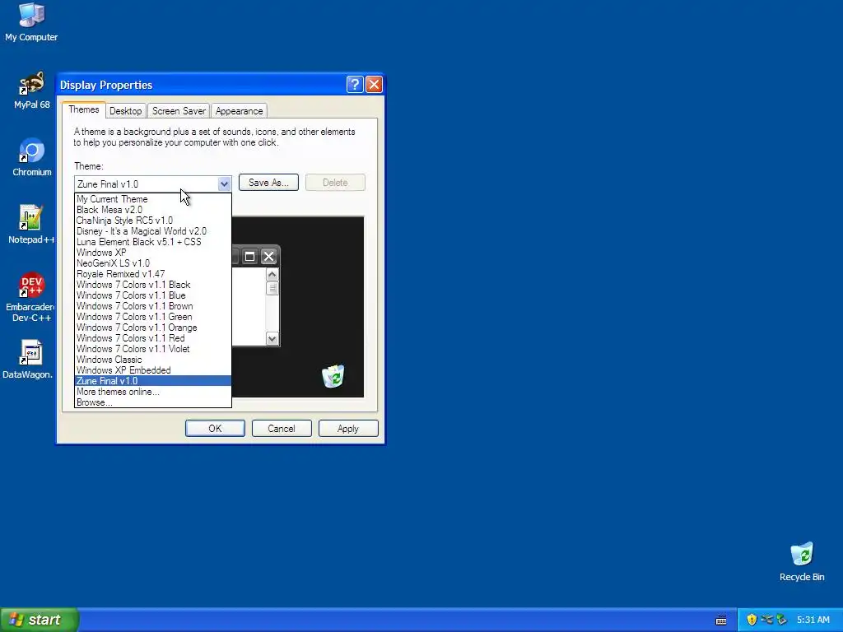Choose Browse... entry in theme list
Screen dimensions: 843x632
152,402
